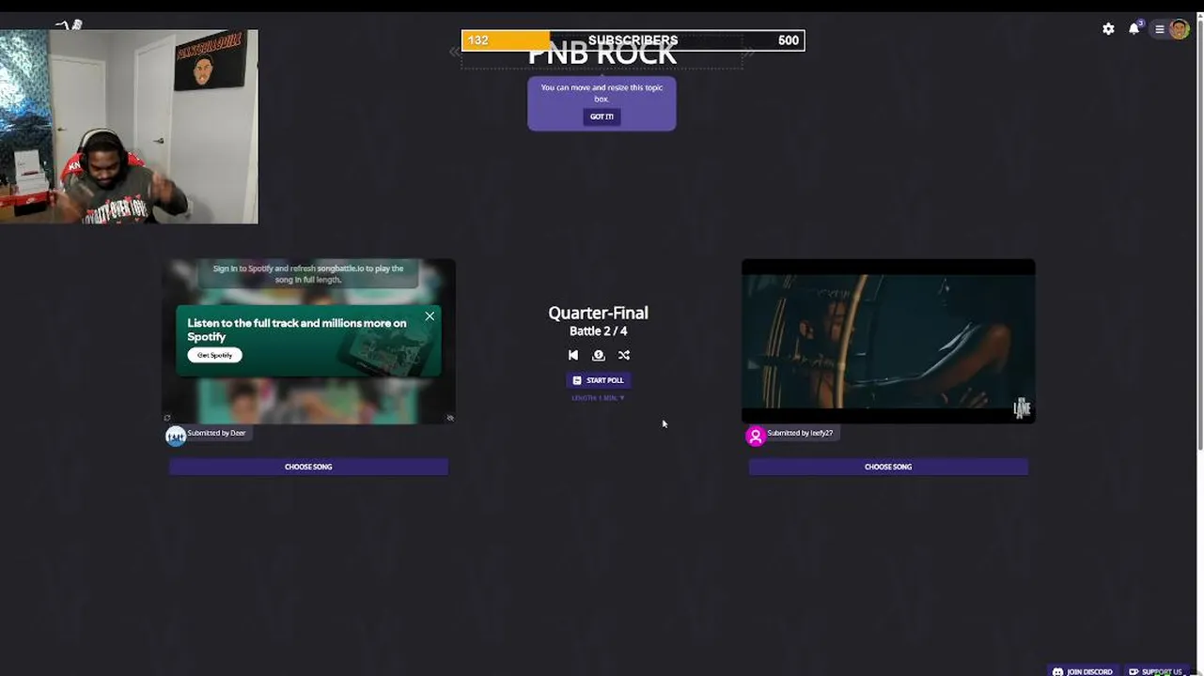Toggle the hide-video eye icon on left card
Screen dimensions: 1204x676
click(x=450, y=418)
